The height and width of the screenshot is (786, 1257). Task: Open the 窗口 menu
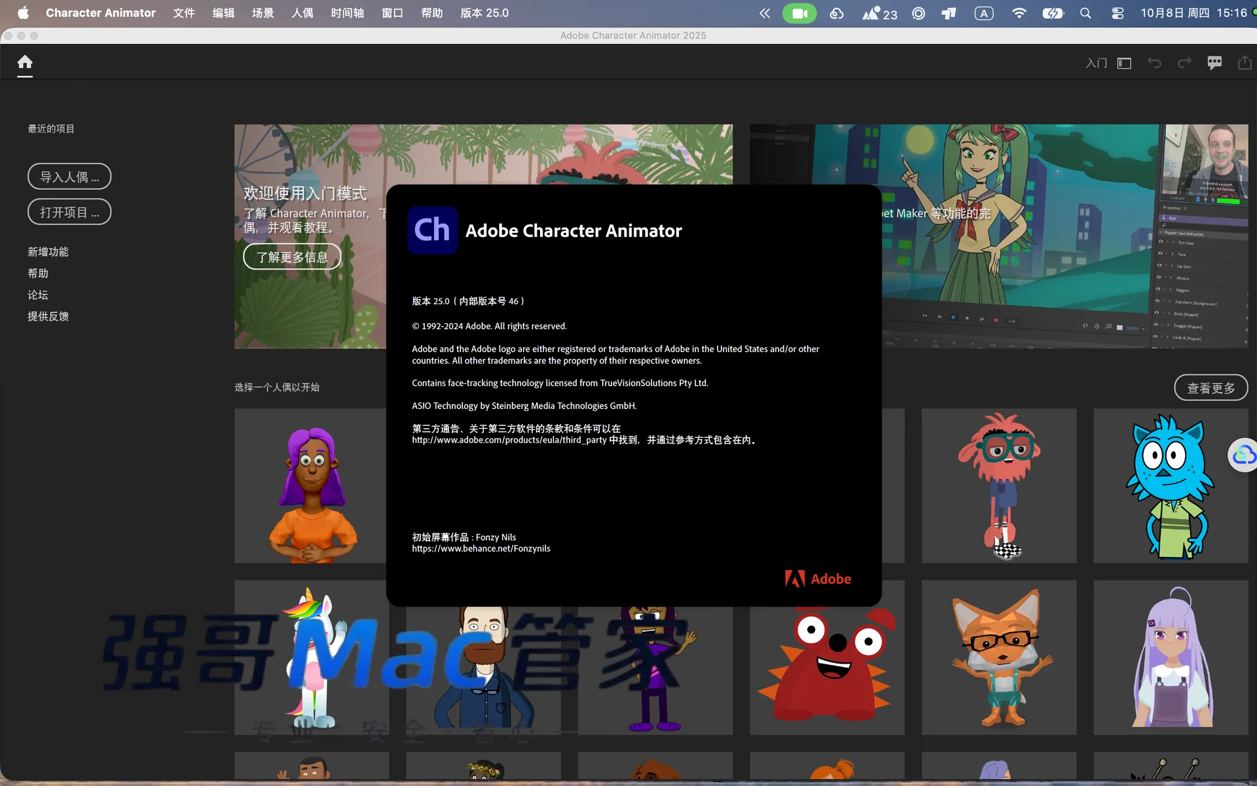point(392,13)
